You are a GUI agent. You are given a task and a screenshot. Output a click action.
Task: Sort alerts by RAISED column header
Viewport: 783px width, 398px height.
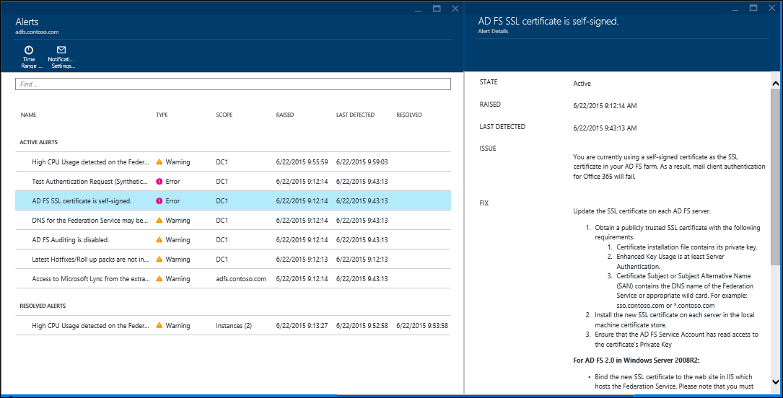tap(285, 115)
